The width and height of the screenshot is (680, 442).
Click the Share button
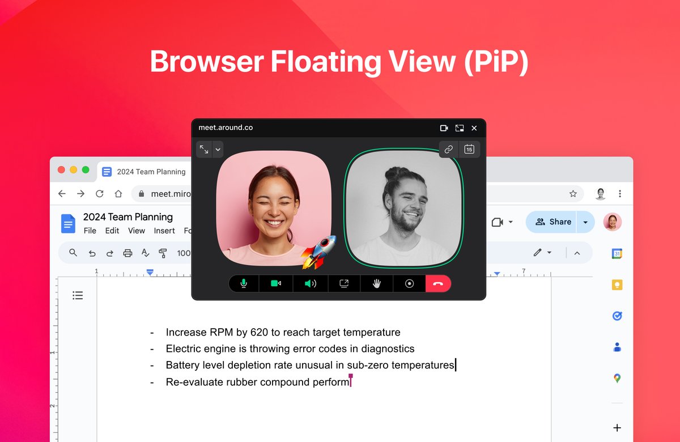pyautogui.click(x=551, y=222)
